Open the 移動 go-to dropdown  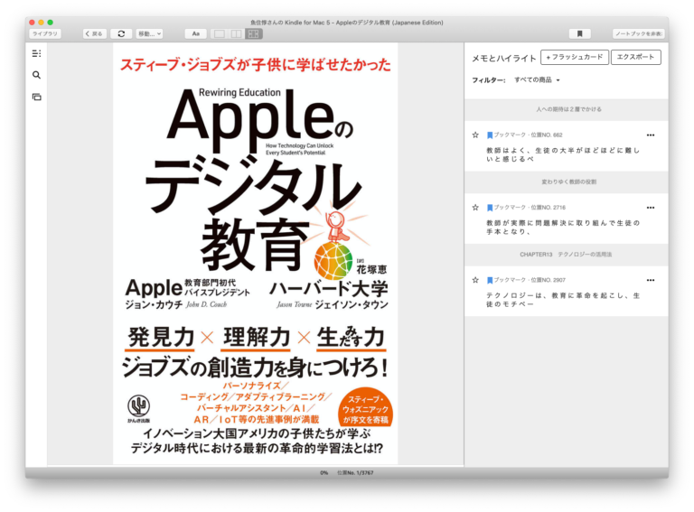tap(150, 33)
